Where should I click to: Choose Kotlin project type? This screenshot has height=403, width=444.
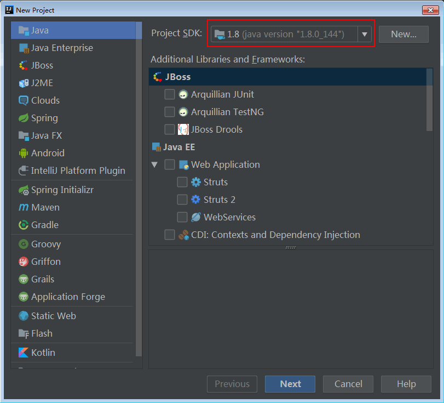click(73, 353)
